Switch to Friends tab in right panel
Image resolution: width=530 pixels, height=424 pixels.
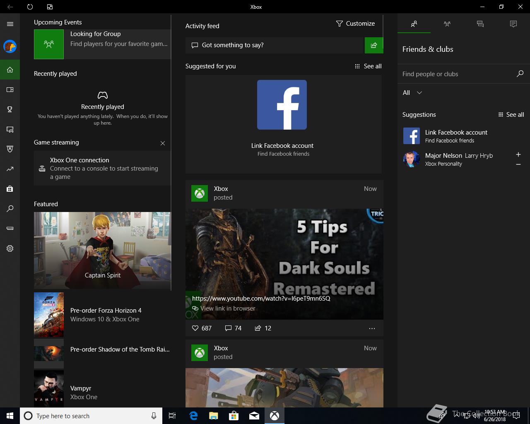click(x=414, y=24)
